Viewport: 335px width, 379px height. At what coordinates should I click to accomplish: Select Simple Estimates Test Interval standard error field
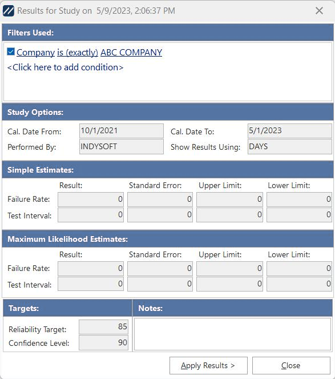[x=160, y=214]
